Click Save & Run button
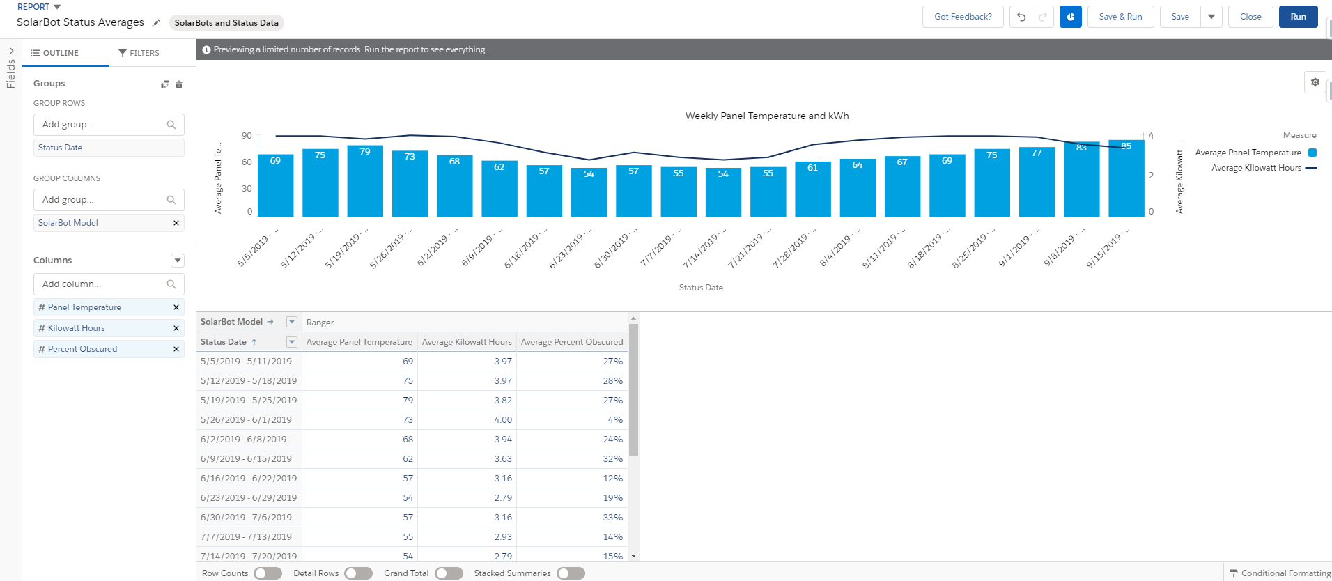The height and width of the screenshot is (581, 1332). tap(1120, 17)
